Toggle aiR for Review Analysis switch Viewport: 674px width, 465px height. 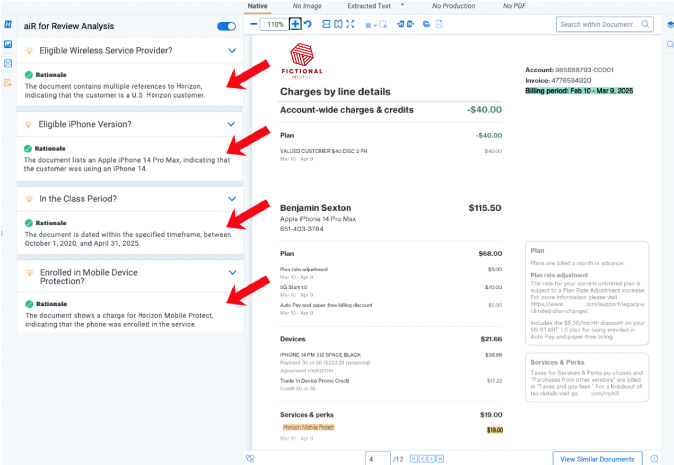pyautogui.click(x=226, y=26)
